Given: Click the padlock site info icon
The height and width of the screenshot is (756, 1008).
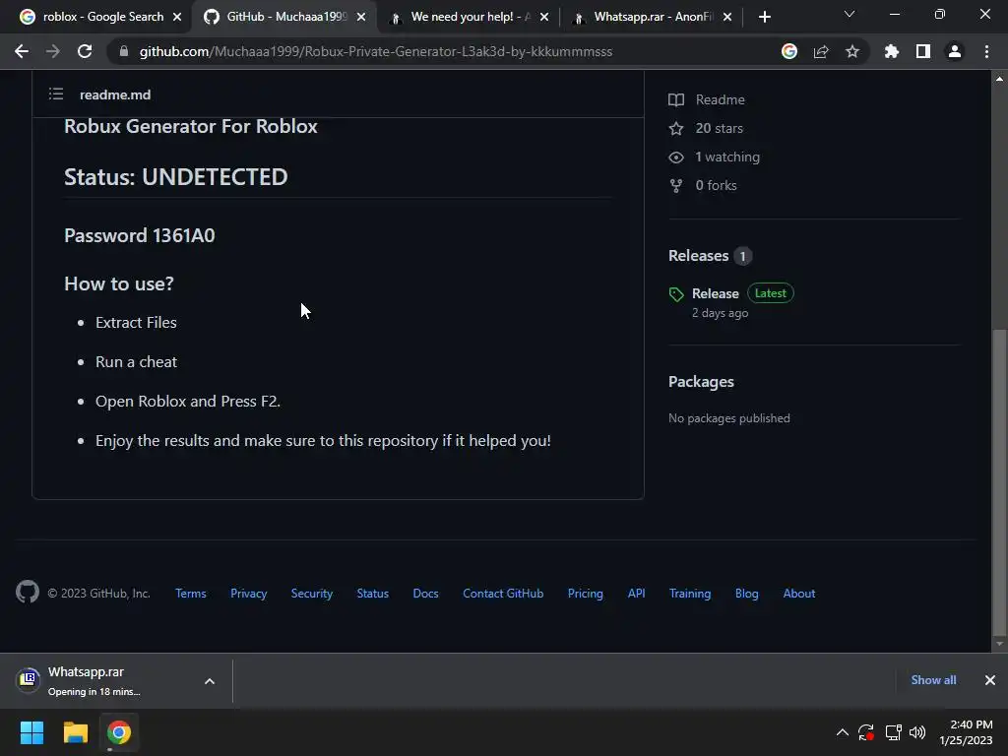Looking at the screenshot, I should coord(124,51).
